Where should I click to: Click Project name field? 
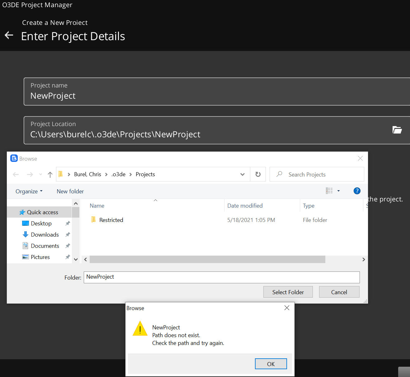217,92
